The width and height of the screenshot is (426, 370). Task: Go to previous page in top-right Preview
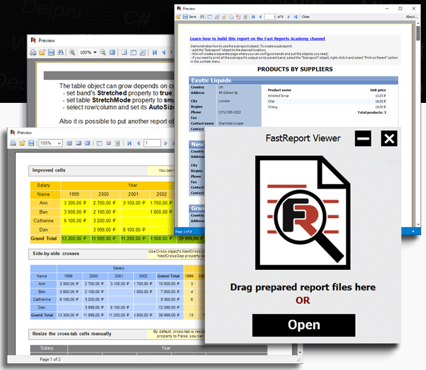[x=260, y=17]
